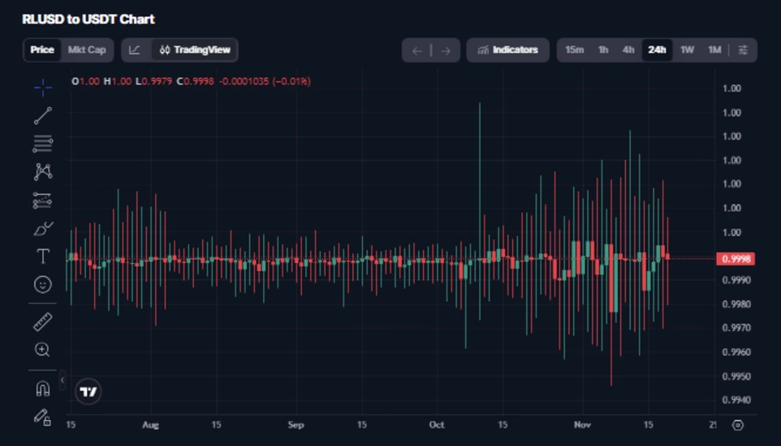Click the Nov date label on time axis
This screenshot has width=781, height=446.
pyautogui.click(x=582, y=425)
